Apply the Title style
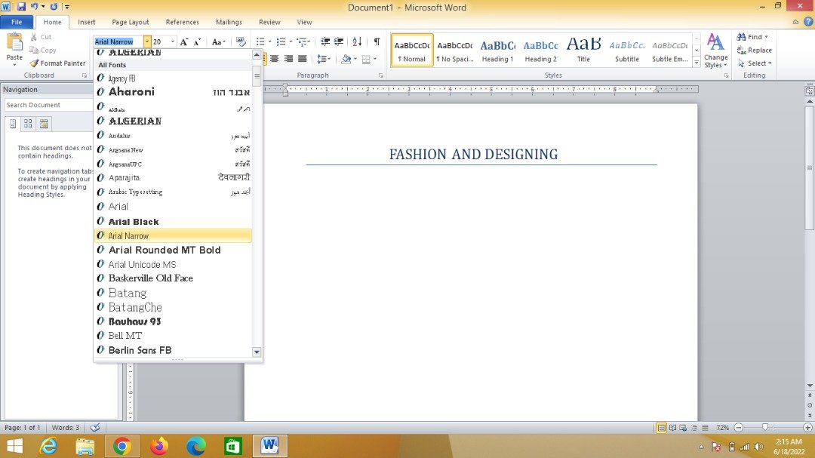Viewport: 815px width, 458px height. [x=583, y=51]
